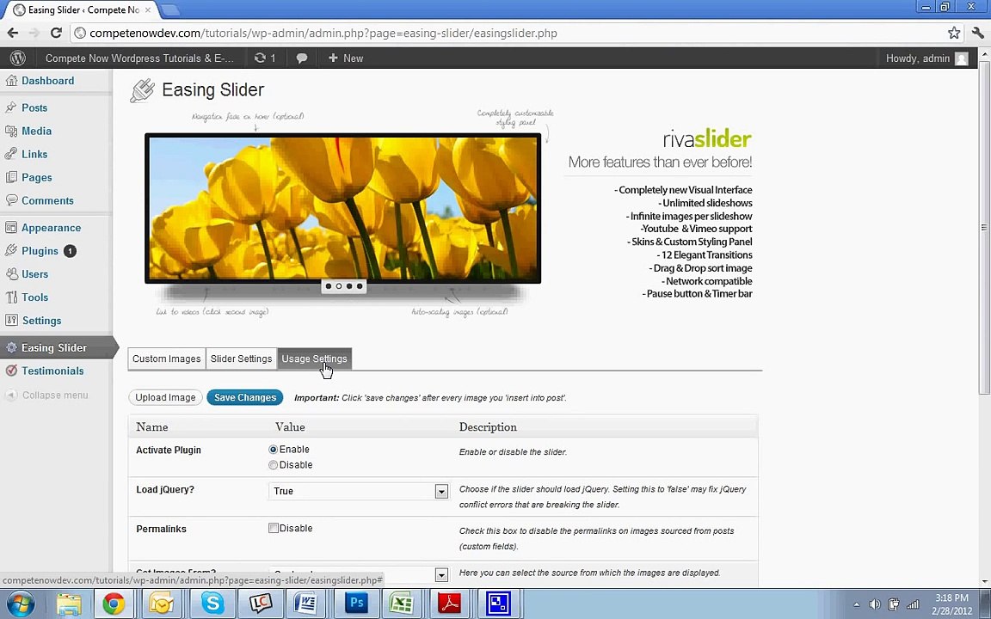The height and width of the screenshot is (619, 991).
Task: Switch to the Usage Settings tab
Action: coord(314,359)
